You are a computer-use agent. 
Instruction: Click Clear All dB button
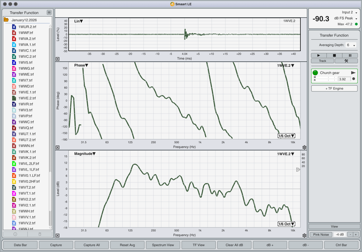click(234, 245)
